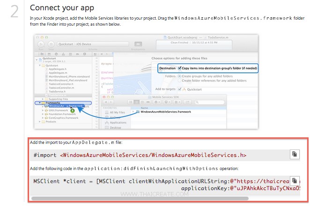Viewport: 310px width, 206px height.
Task: Expand UIKit.framework disclosure triangle
Action: pos(43,110)
